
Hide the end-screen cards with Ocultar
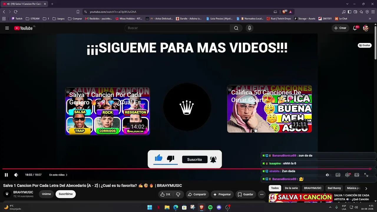coord(365,45)
